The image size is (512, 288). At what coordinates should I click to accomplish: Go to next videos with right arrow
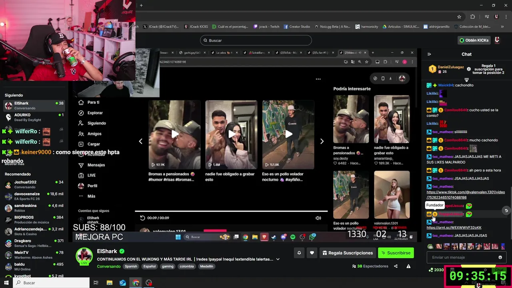coord(322,141)
